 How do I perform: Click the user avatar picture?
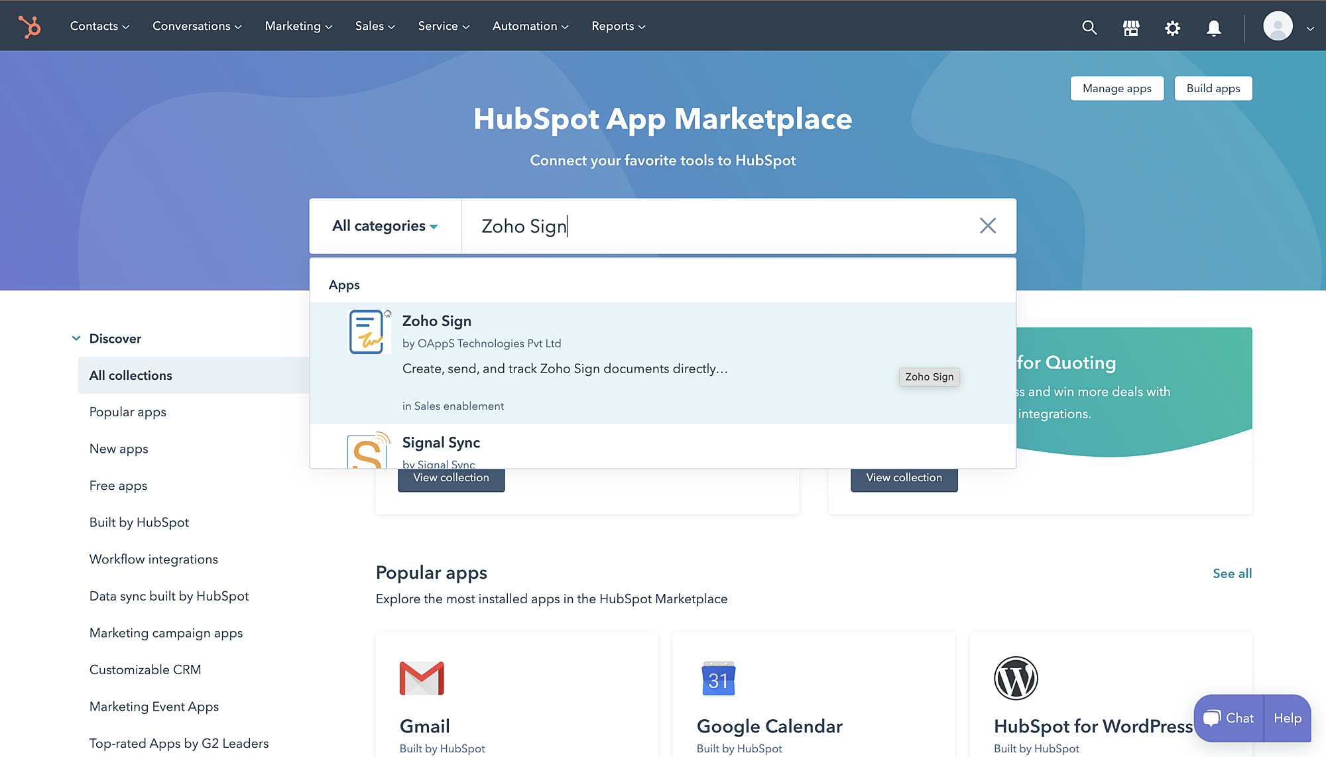click(1278, 27)
